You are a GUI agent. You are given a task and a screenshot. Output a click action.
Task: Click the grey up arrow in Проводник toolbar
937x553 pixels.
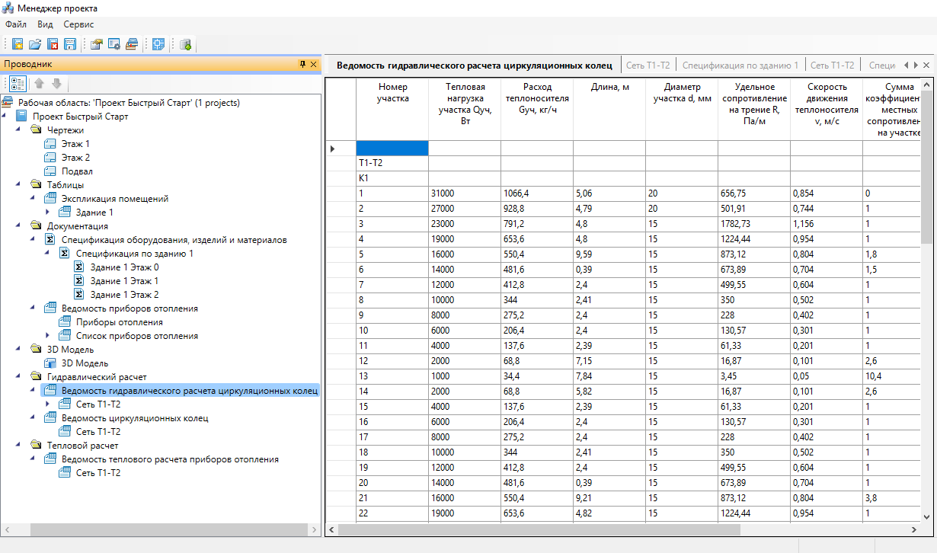(40, 84)
